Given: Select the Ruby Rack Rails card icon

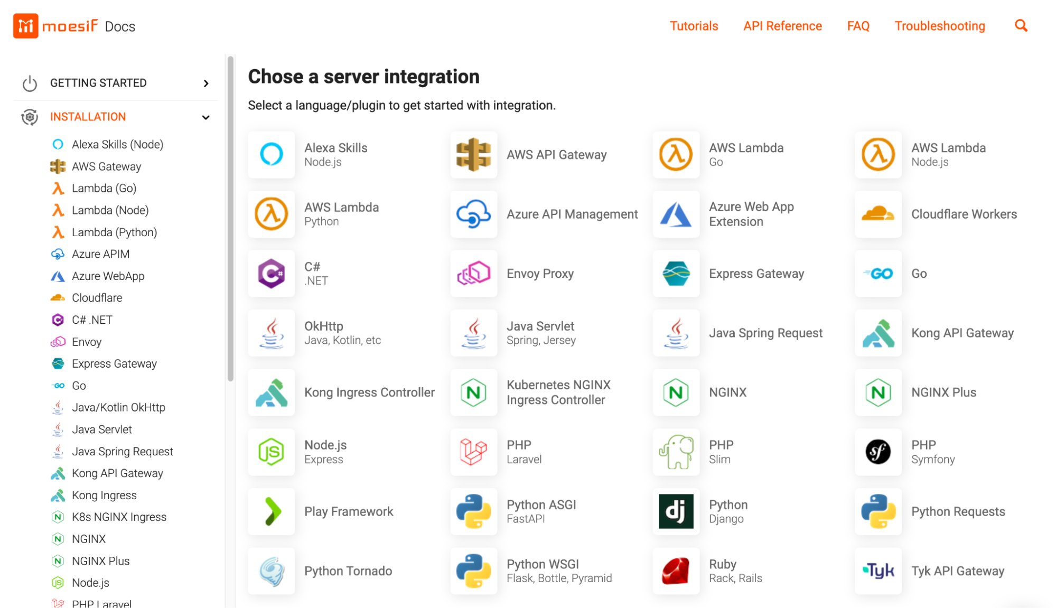Looking at the screenshot, I should click(676, 570).
